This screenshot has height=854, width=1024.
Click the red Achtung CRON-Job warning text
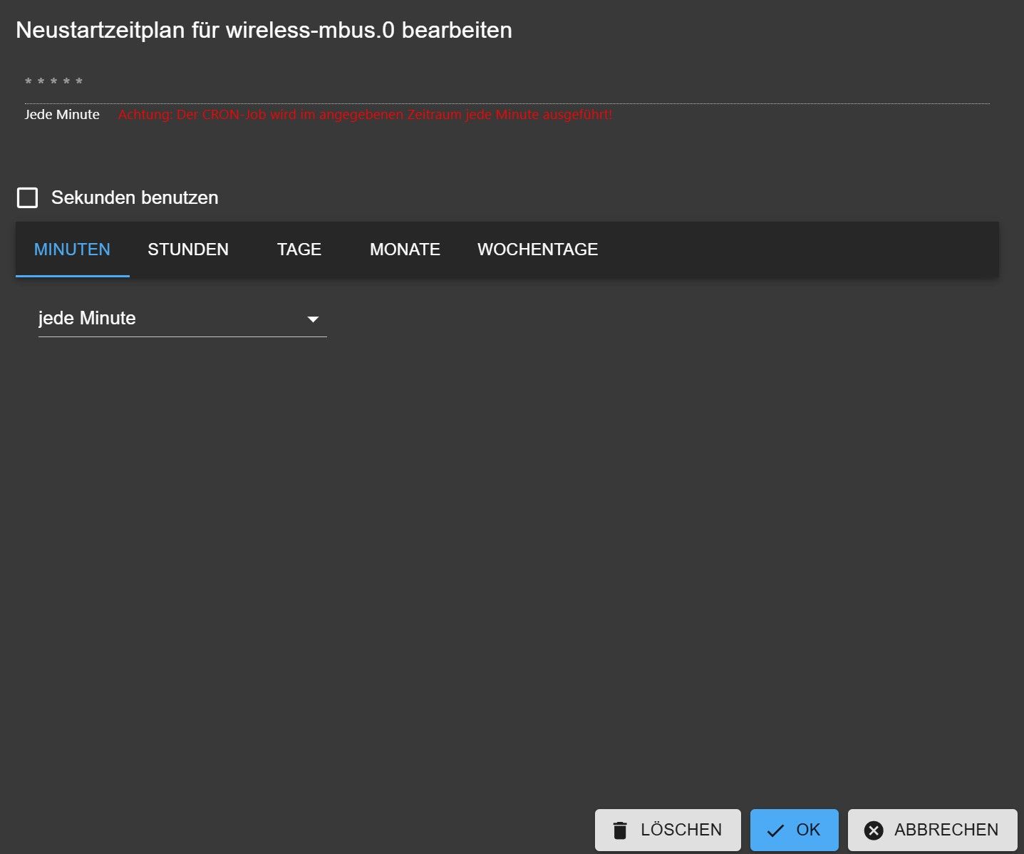click(x=365, y=115)
